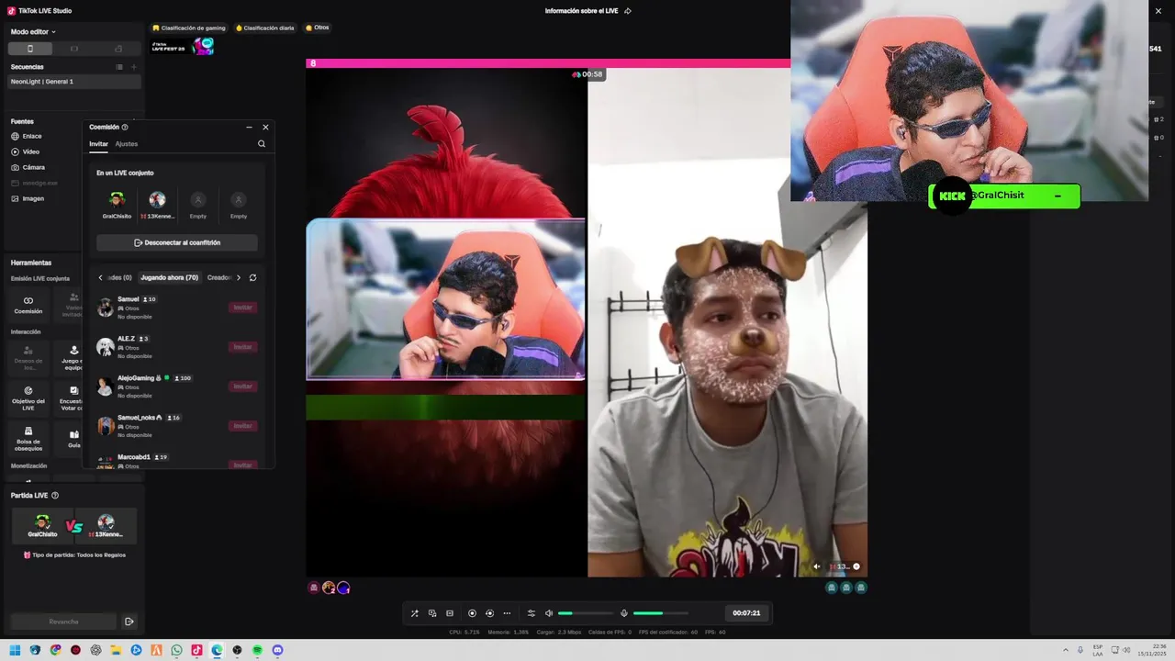Exit the LIVE match icon
The height and width of the screenshot is (661, 1175).
click(129, 622)
